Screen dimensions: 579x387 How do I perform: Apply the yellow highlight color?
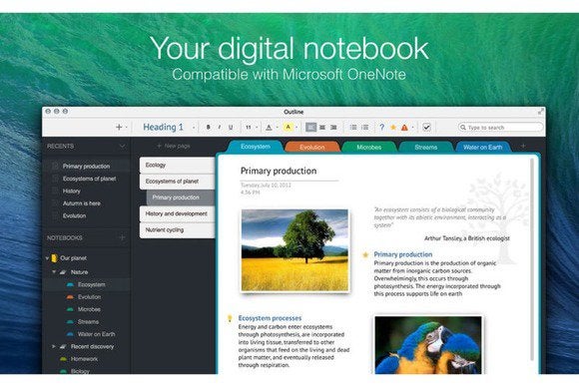pyautogui.click(x=289, y=127)
